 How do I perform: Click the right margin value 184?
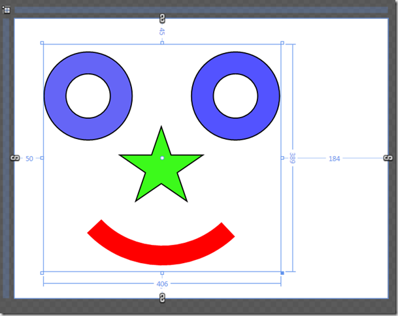pos(334,159)
